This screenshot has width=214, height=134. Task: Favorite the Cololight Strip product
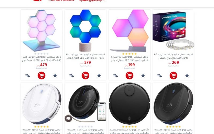[187, 76]
